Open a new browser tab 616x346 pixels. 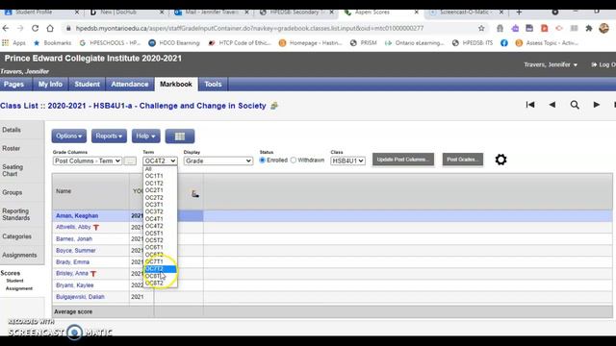tap(519, 12)
